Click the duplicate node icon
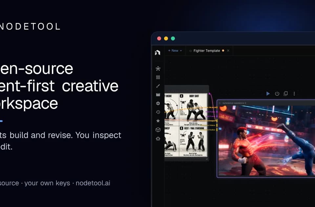This screenshot has width=315, height=207. coord(285,94)
